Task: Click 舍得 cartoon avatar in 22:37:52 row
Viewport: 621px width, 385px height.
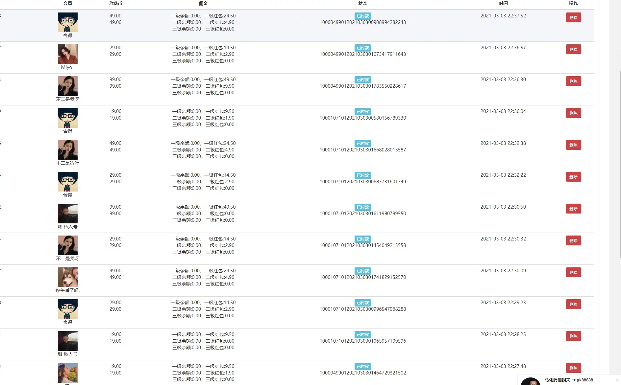Action: pos(67,22)
